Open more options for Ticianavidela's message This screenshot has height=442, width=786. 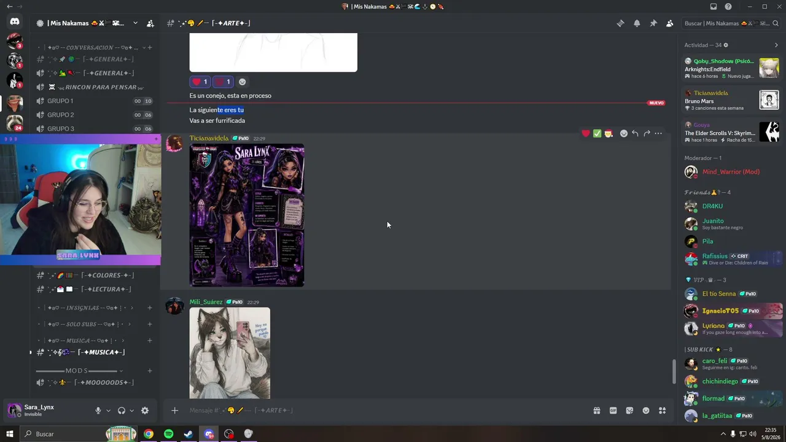coord(658,133)
